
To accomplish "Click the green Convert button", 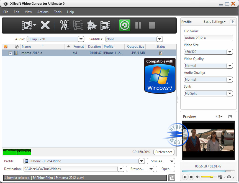I will click(125, 26).
